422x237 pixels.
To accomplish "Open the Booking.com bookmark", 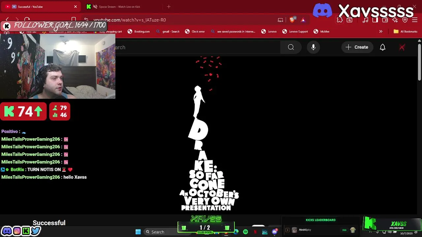I will pyautogui.click(x=139, y=32).
